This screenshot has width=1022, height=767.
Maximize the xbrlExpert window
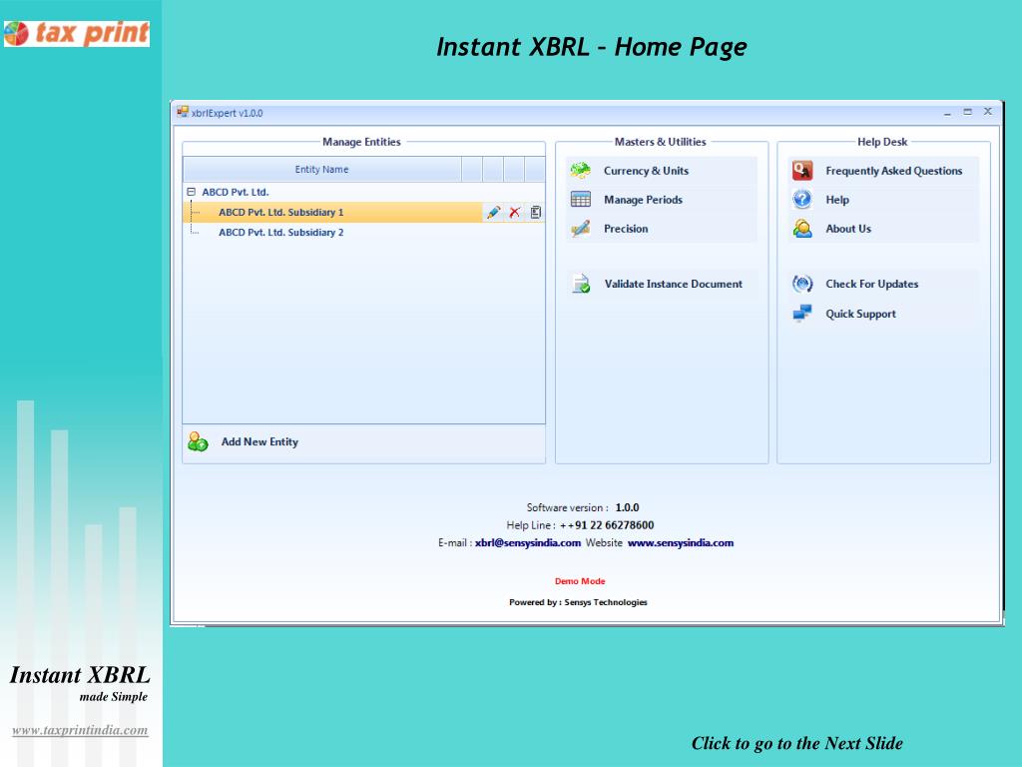coord(967,112)
